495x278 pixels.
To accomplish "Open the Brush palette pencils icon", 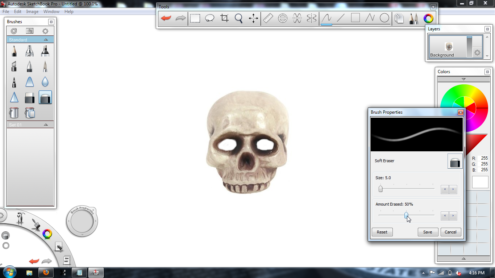I will [414, 18].
